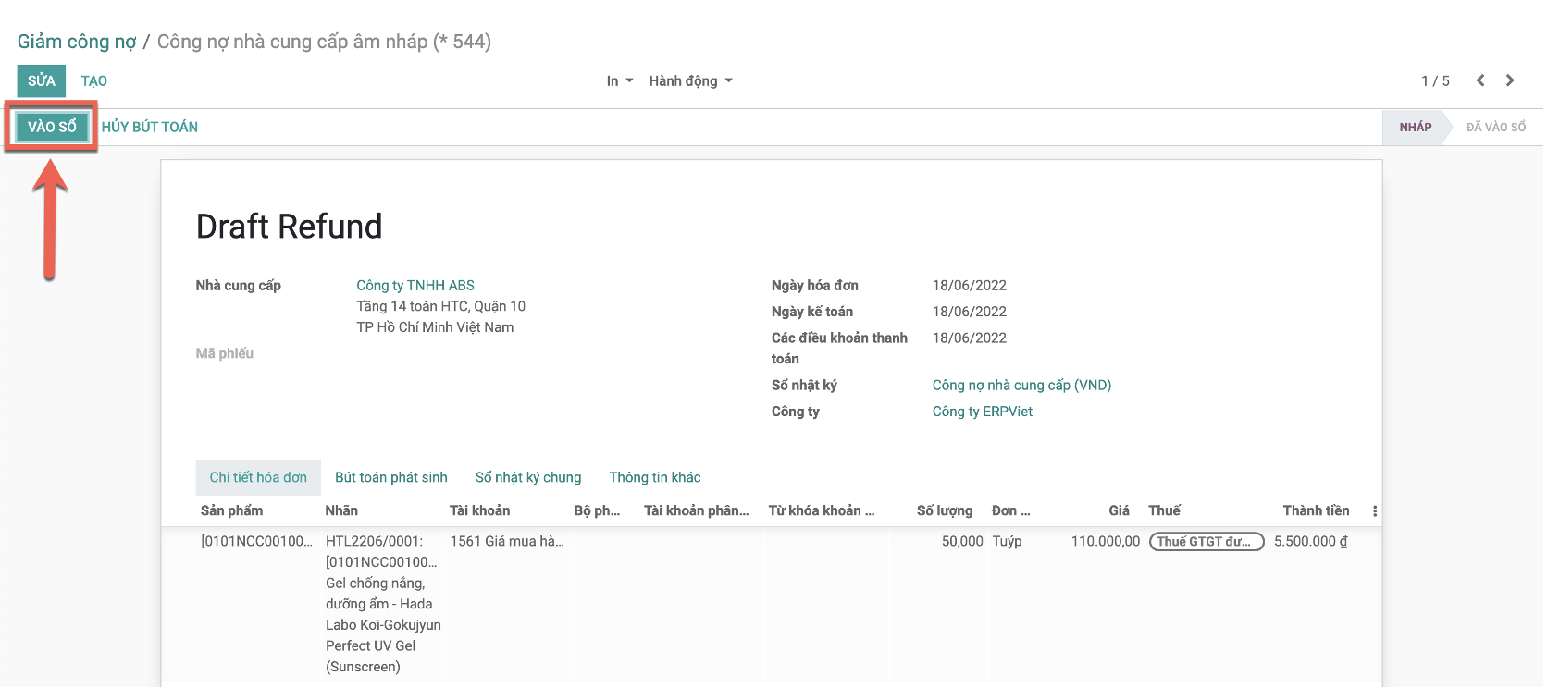Sort by Tài khoản column header

[x=479, y=510]
